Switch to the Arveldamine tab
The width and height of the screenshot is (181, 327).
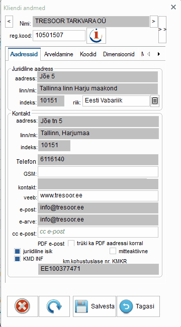[59, 54]
